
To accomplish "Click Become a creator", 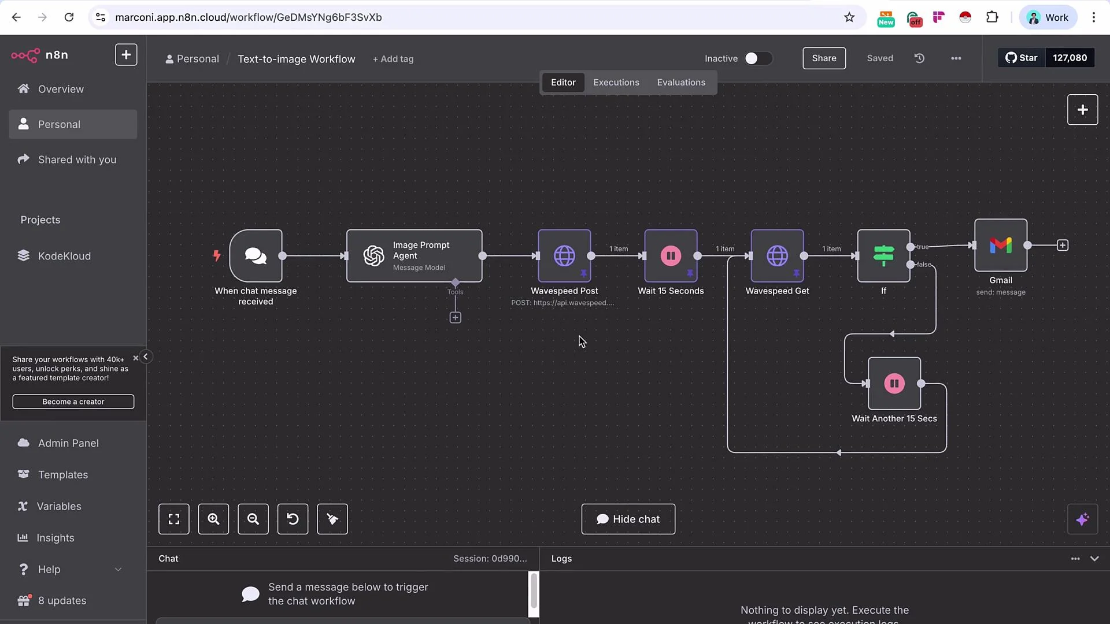I will click(73, 402).
